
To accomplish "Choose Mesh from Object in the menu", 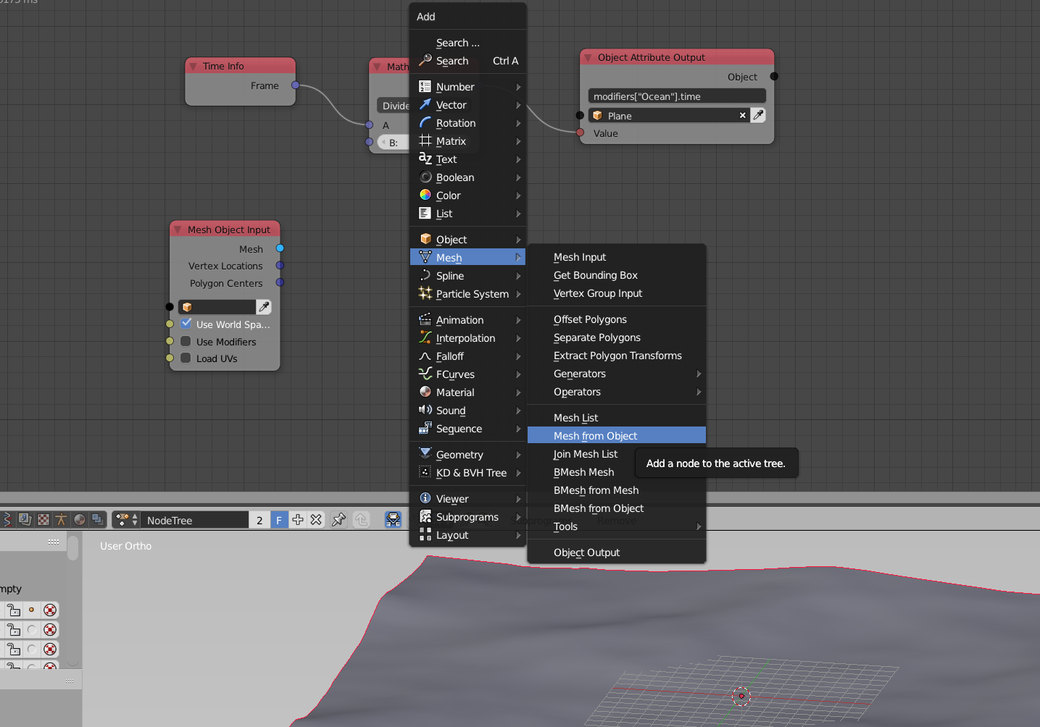I will [594, 435].
